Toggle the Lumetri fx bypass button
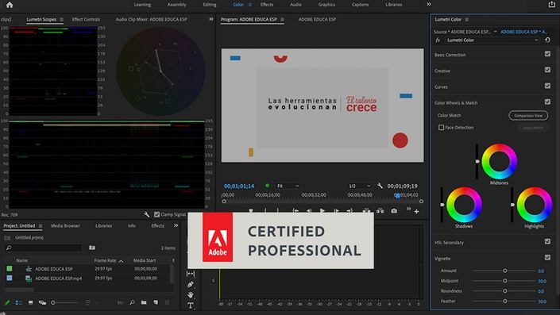The width and height of the screenshot is (560, 315). [438, 40]
